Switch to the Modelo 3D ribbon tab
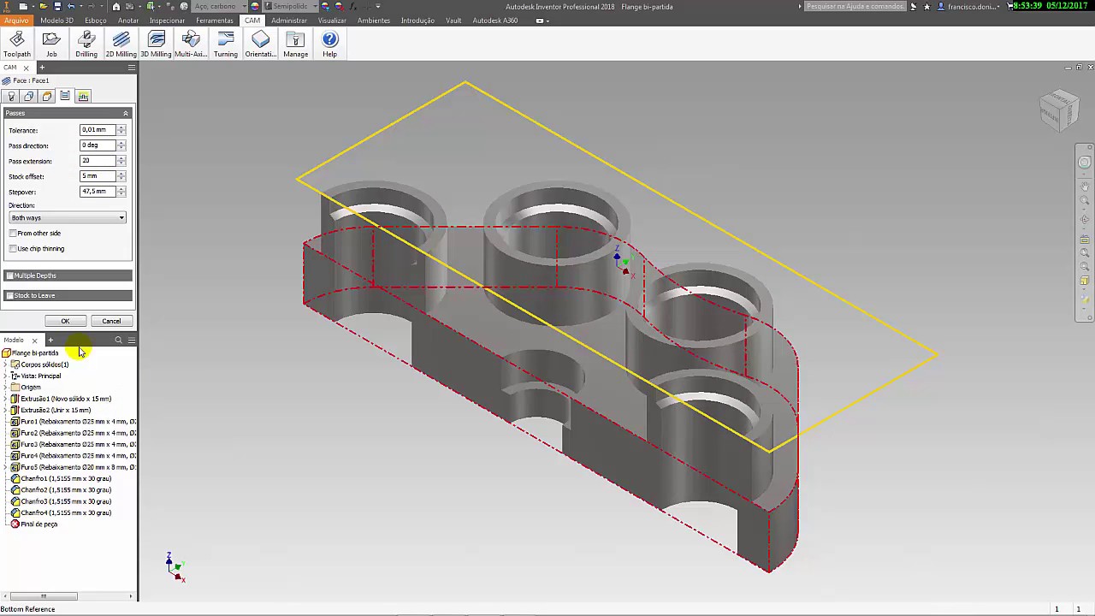Viewport: 1095px width, 616px height. [x=56, y=21]
